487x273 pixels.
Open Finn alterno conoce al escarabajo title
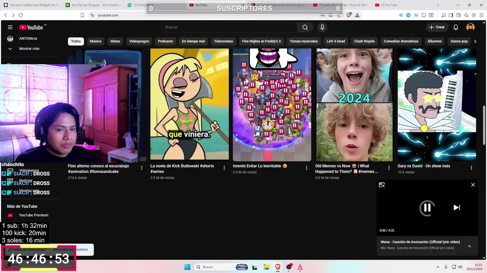coord(99,169)
